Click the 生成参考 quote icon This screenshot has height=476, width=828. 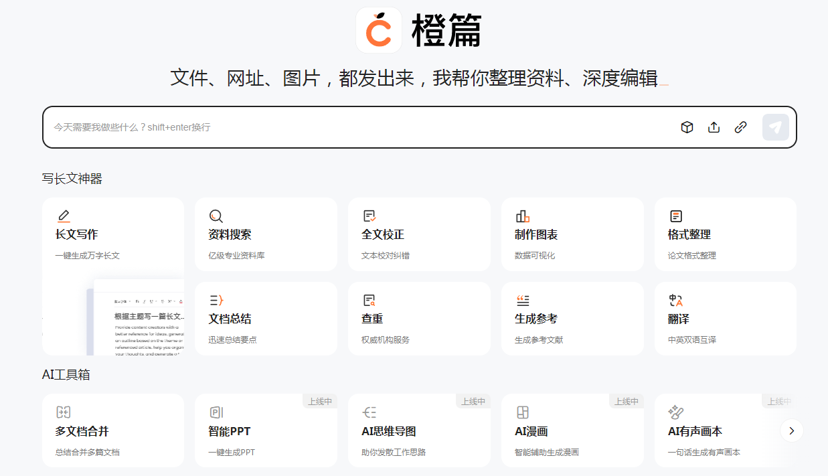point(522,301)
